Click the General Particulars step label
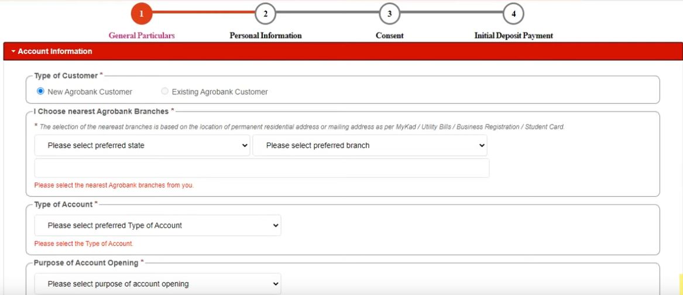The height and width of the screenshot is (295, 683). pos(142,36)
